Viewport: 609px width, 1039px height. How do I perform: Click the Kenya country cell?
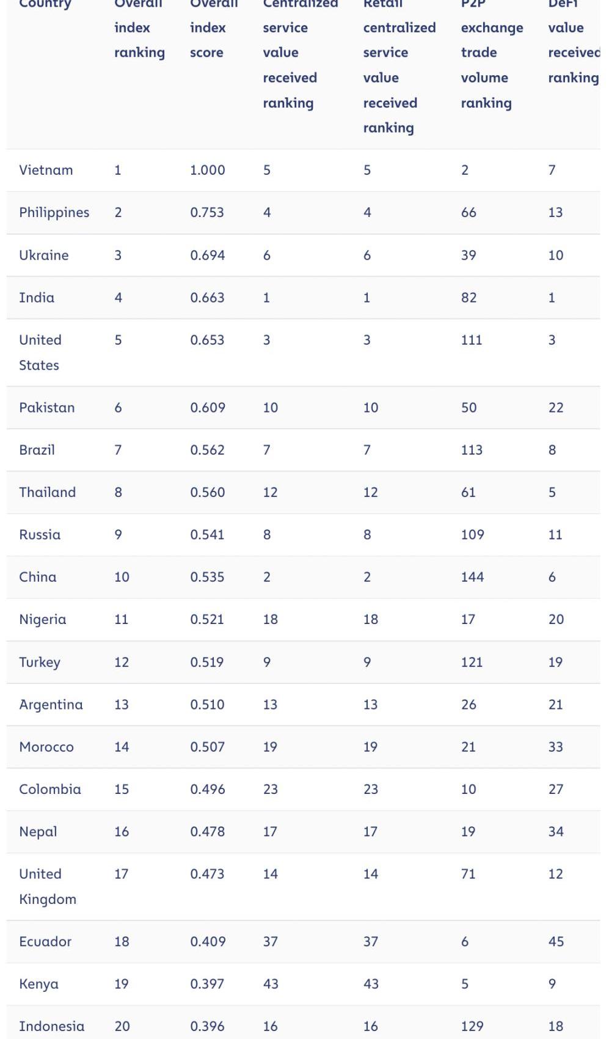pos(38,985)
